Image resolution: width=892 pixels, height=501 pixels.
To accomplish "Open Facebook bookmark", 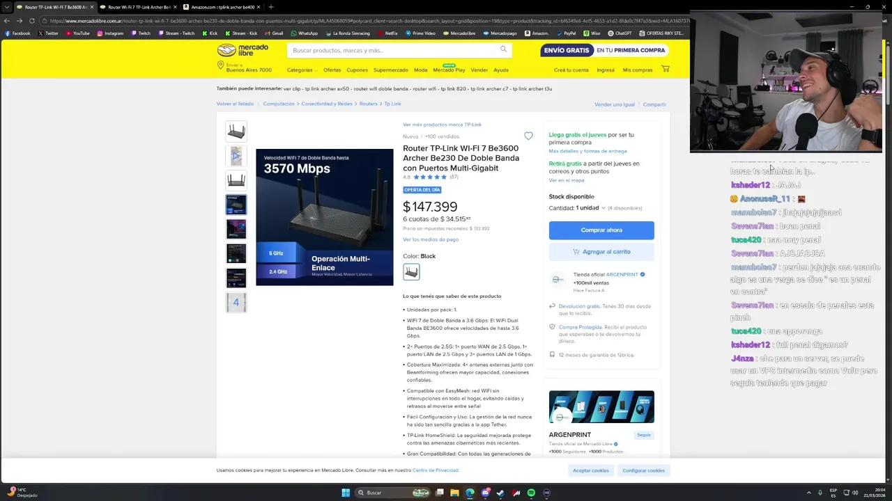I will tap(17, 33).
